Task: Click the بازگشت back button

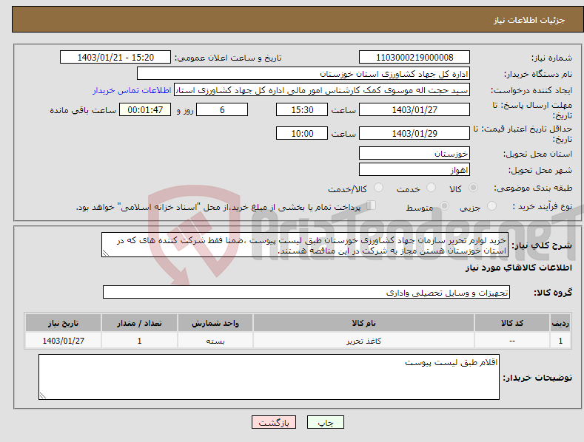Action: [x=274, y=422]
